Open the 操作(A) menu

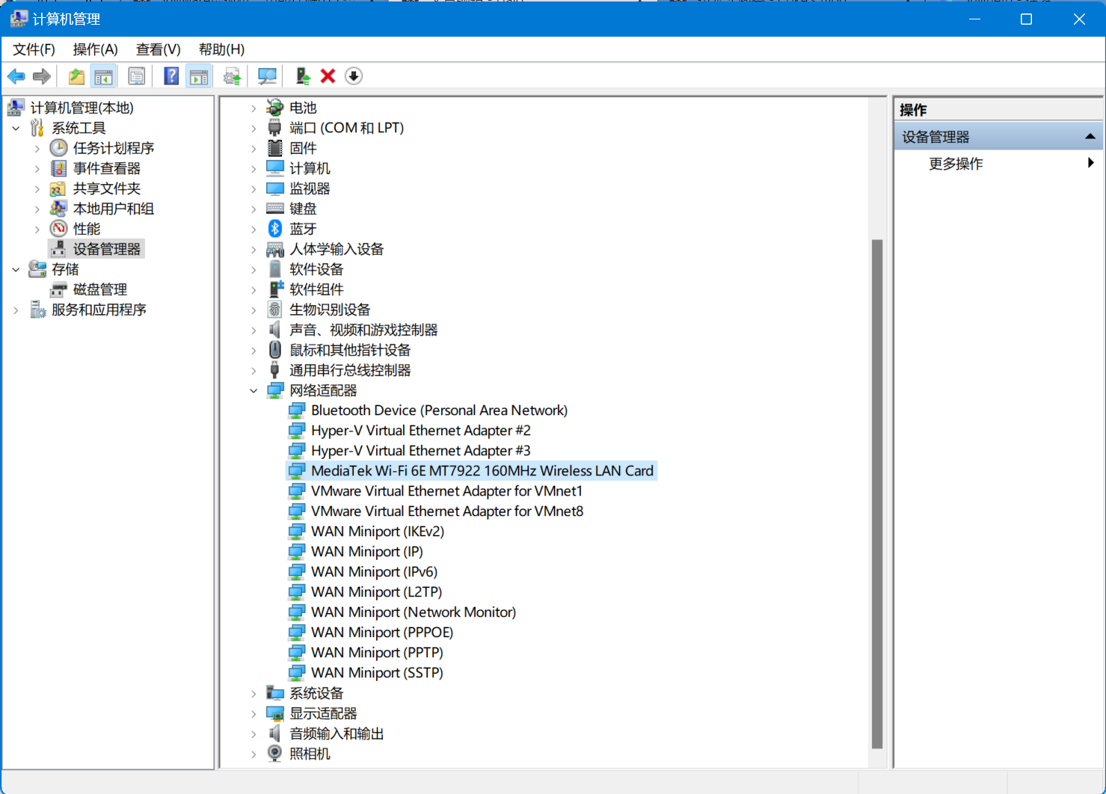click(x=95, y=49)
